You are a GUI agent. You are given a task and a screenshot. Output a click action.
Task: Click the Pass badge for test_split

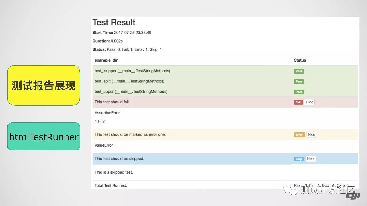pos(299,82)
